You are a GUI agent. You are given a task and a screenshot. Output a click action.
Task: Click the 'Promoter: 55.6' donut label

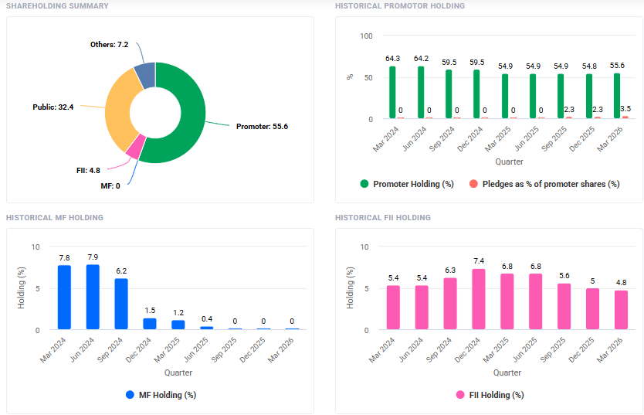262,126
